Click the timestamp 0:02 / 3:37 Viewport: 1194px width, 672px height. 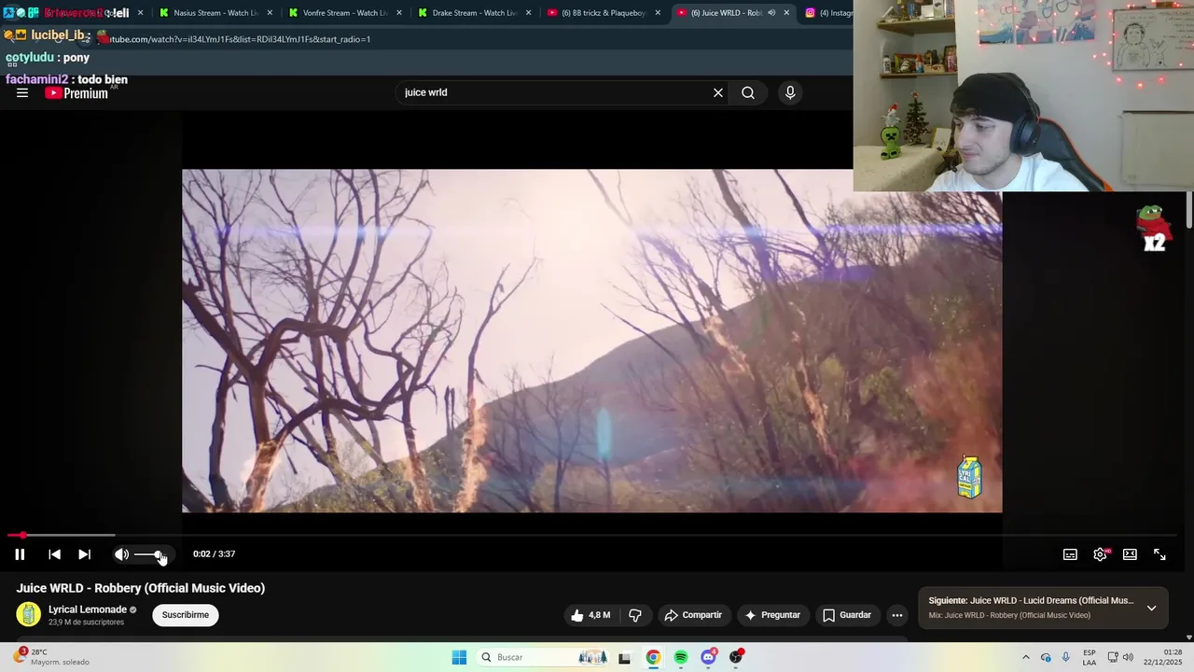coord(214,554)
